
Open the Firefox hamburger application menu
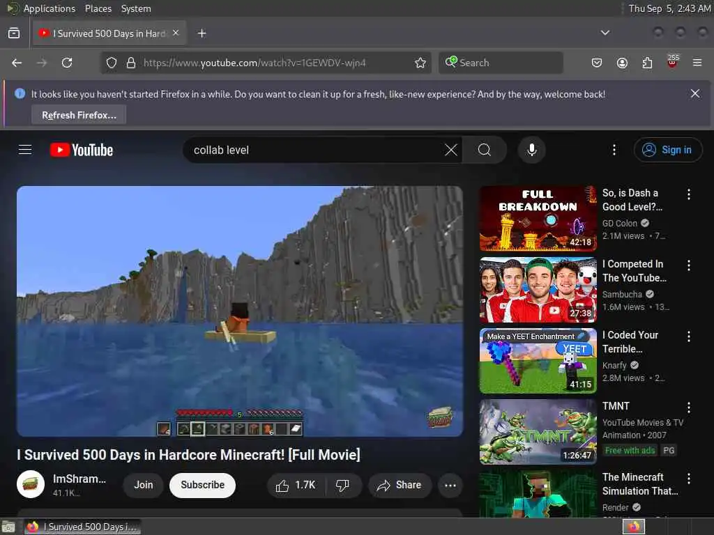697,63
